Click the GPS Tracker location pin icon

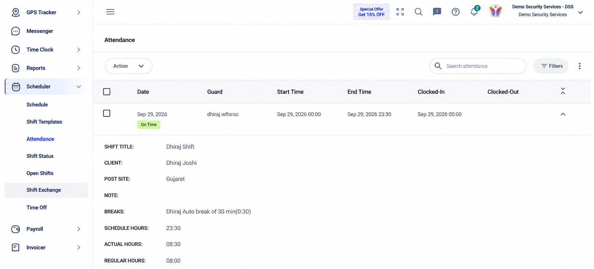pos(16,12)
